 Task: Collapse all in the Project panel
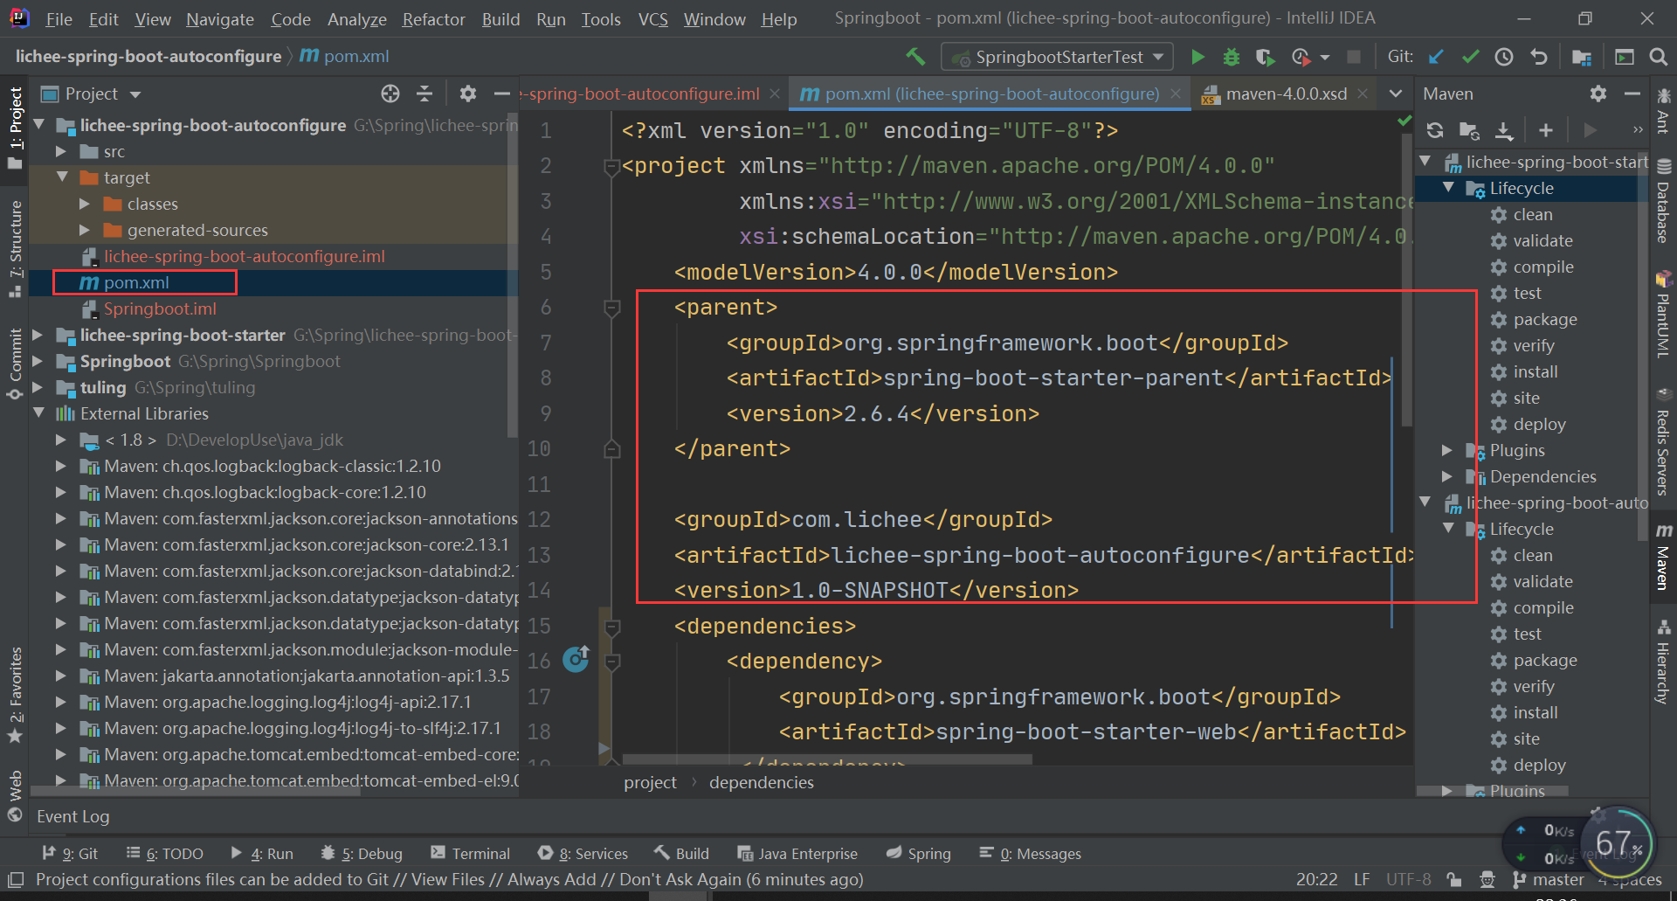[x=424, y=94]
